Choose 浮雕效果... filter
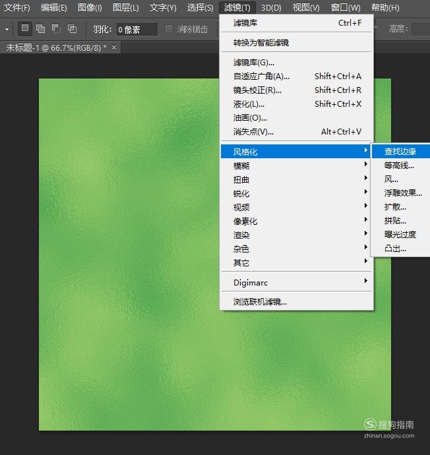Screen dimensions: 430x455 (x=401, y=193)
